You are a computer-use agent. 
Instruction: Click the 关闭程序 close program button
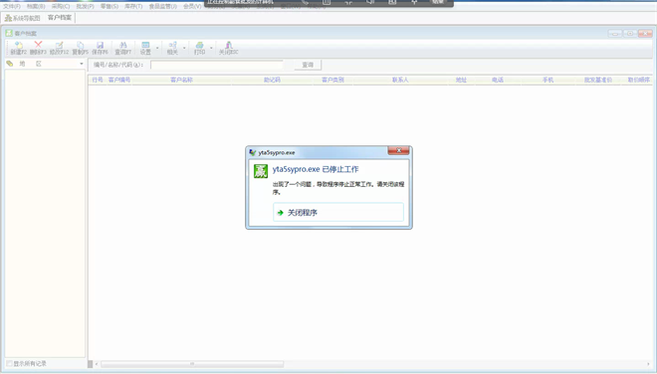pyautogui.click(x=338, y=212)
